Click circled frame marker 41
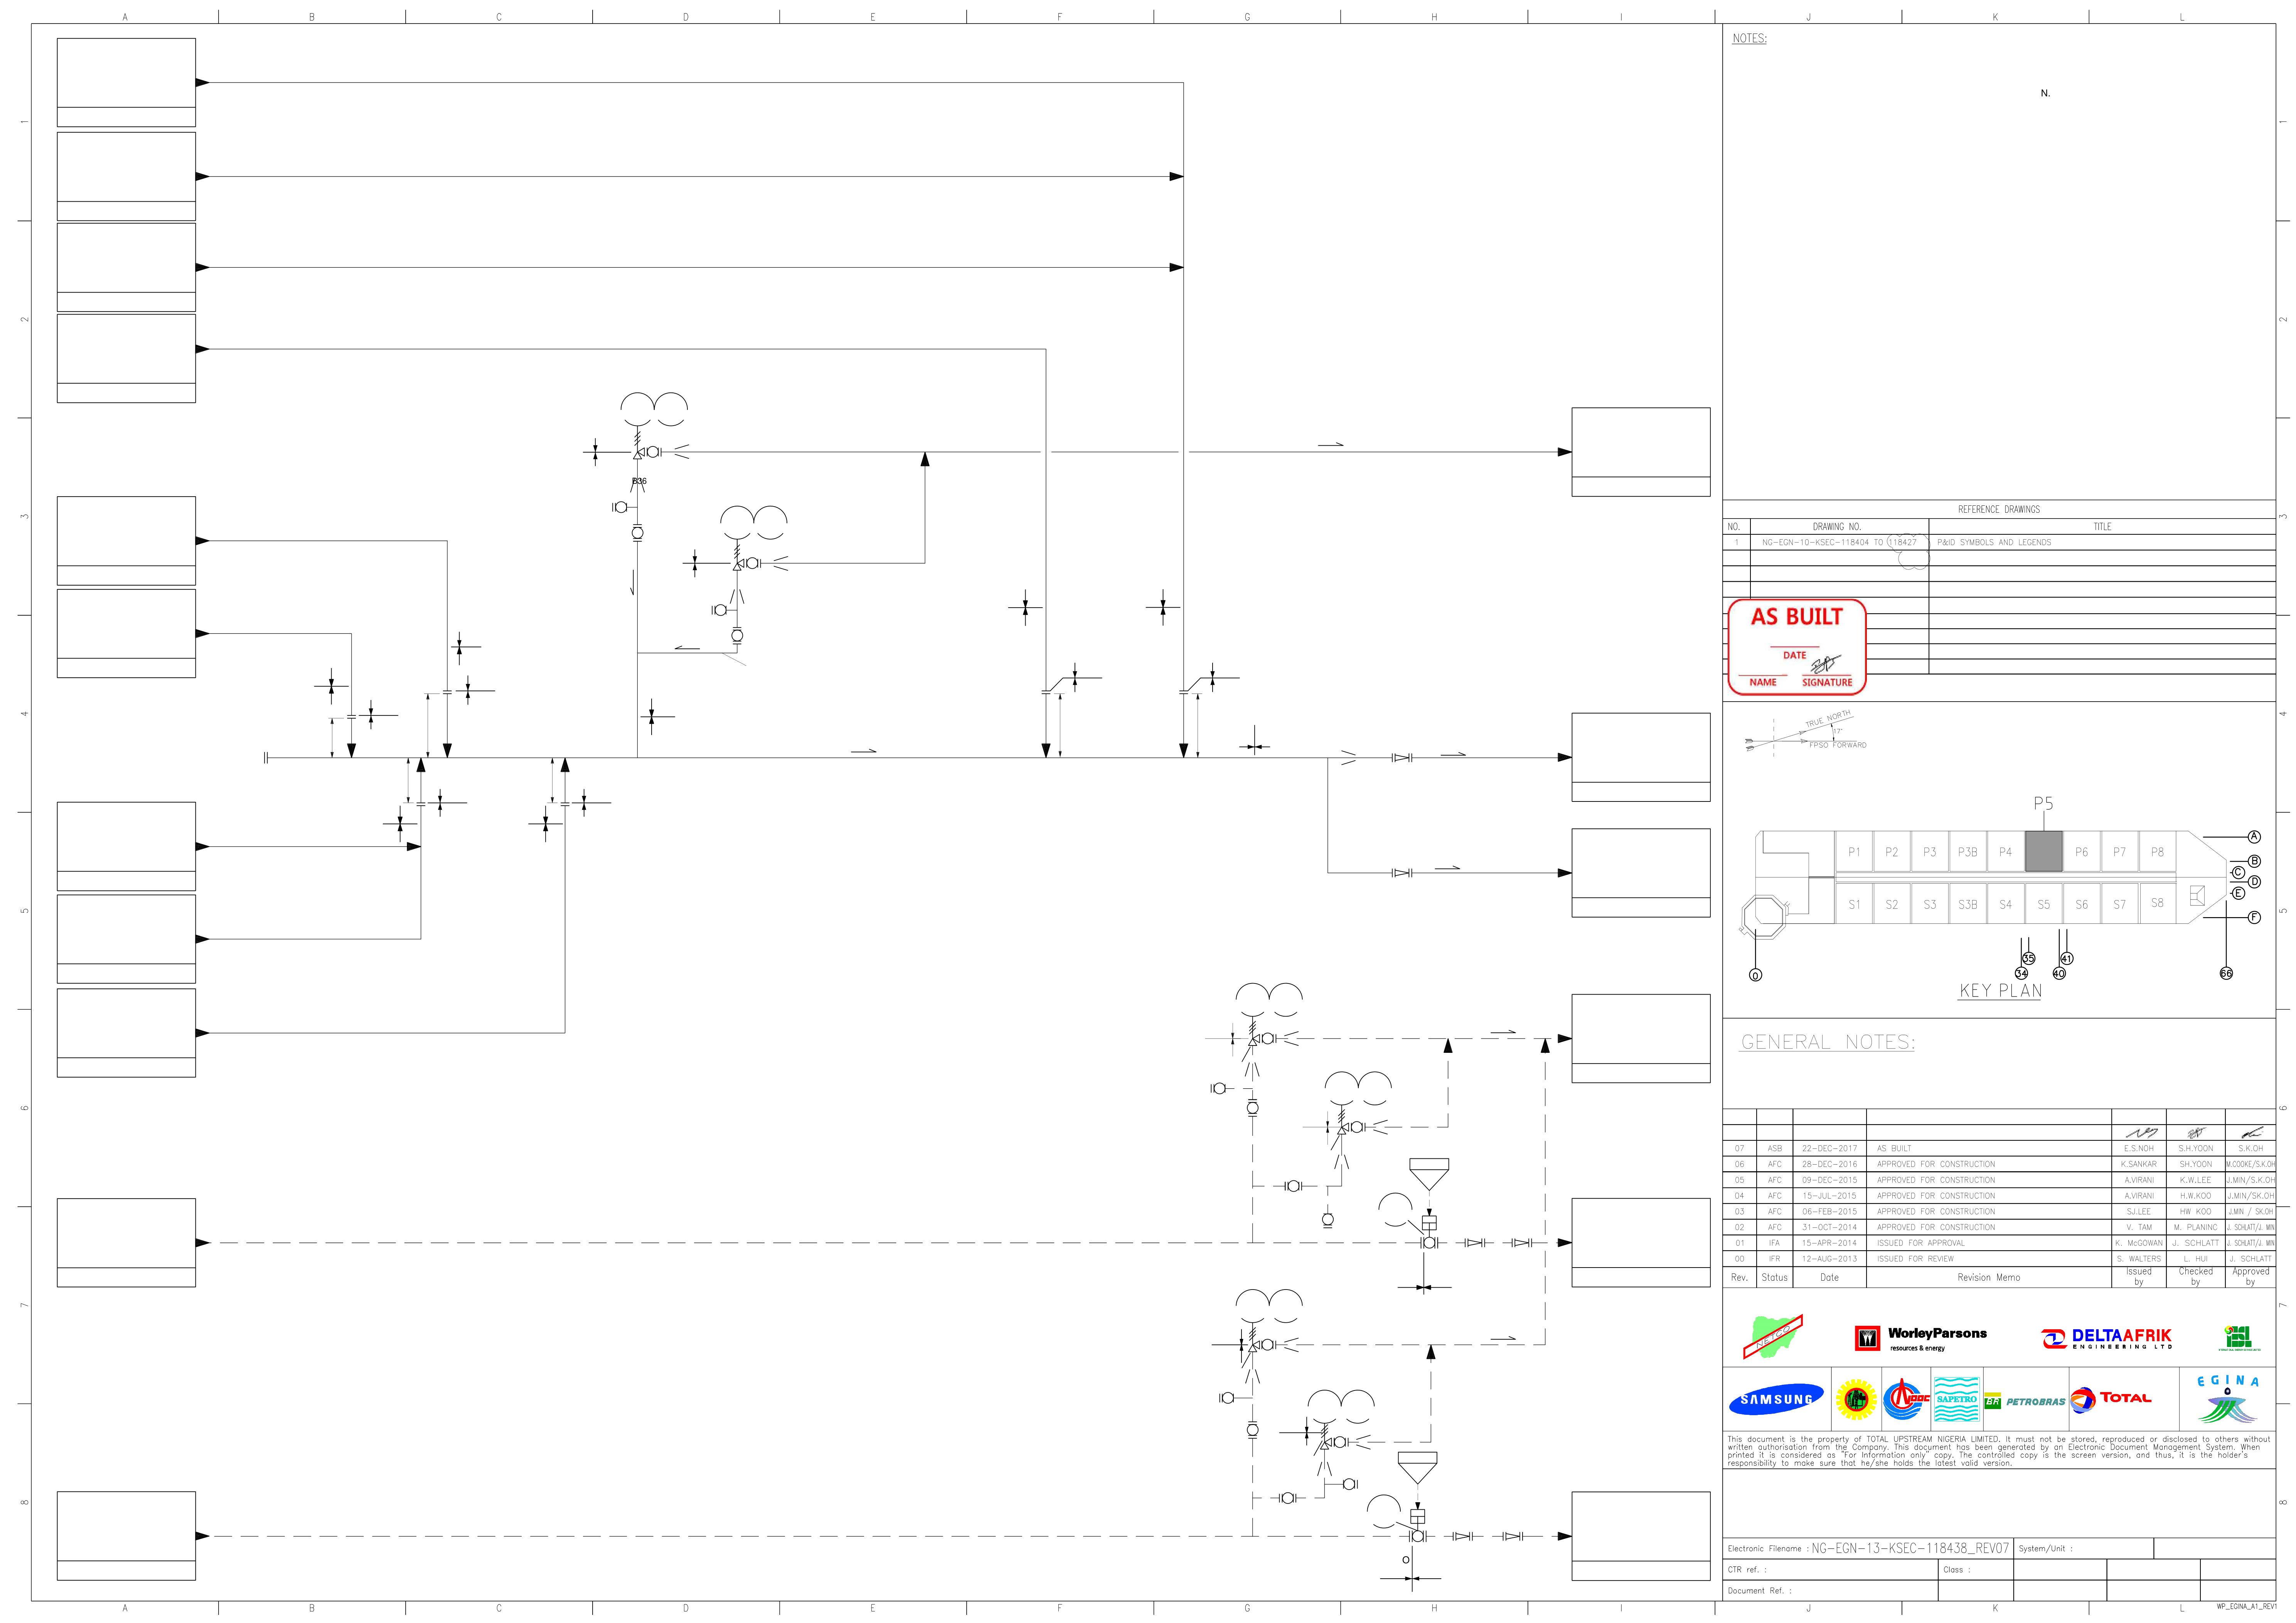Image resolution: width=2296 pixels, height=1623 pixels. [x=2067, y=958]
